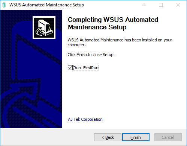Screen dimensions: 187x146
Task: Click the disabled close X button
Action: (x=178, y=5)
